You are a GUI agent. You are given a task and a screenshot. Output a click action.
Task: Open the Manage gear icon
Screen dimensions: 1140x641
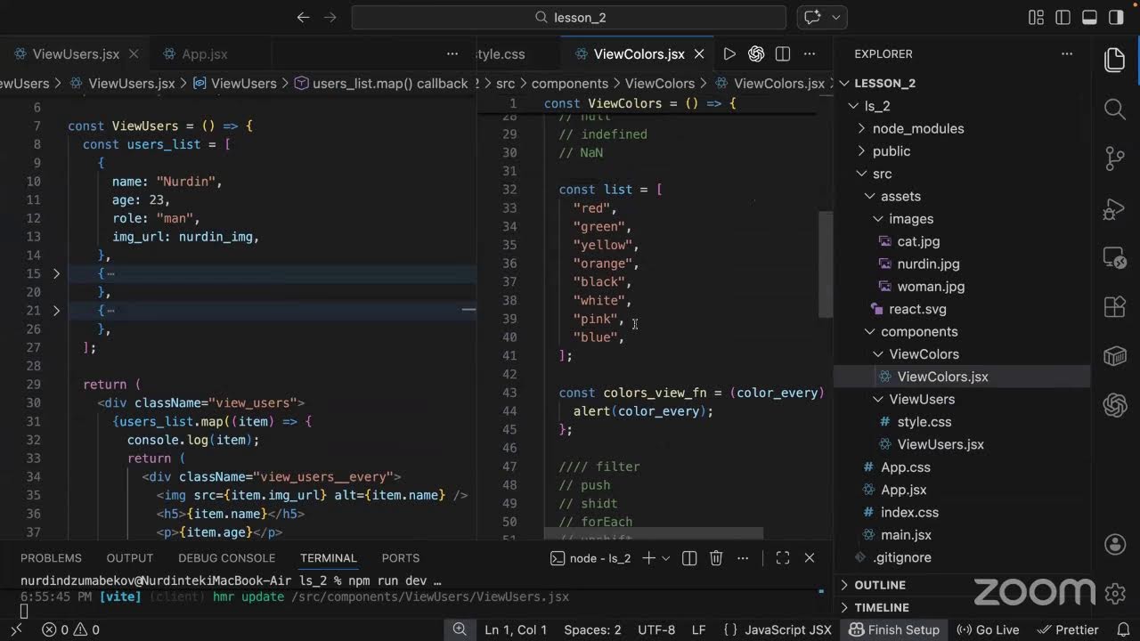click(x=1115, y=593)
